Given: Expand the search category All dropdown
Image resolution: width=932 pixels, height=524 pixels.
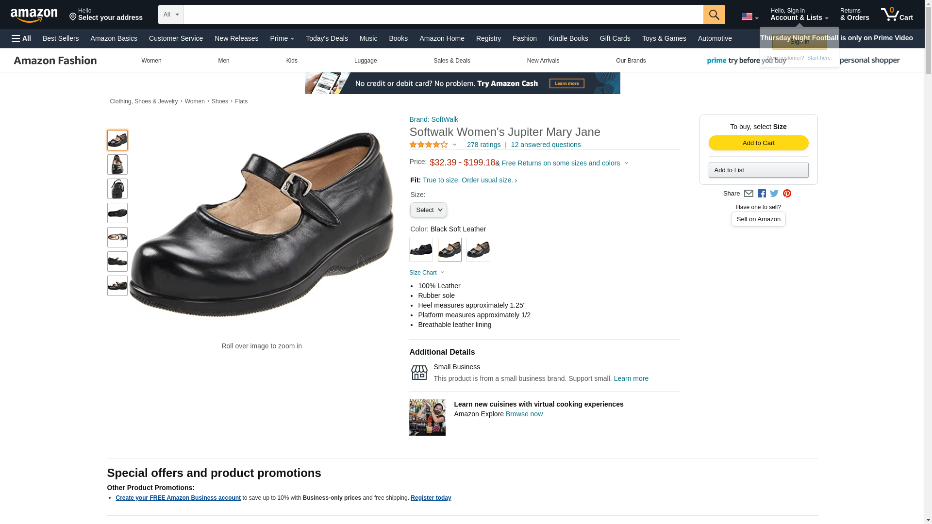Looking at the screenshot, I should click(x=171, y=15).
